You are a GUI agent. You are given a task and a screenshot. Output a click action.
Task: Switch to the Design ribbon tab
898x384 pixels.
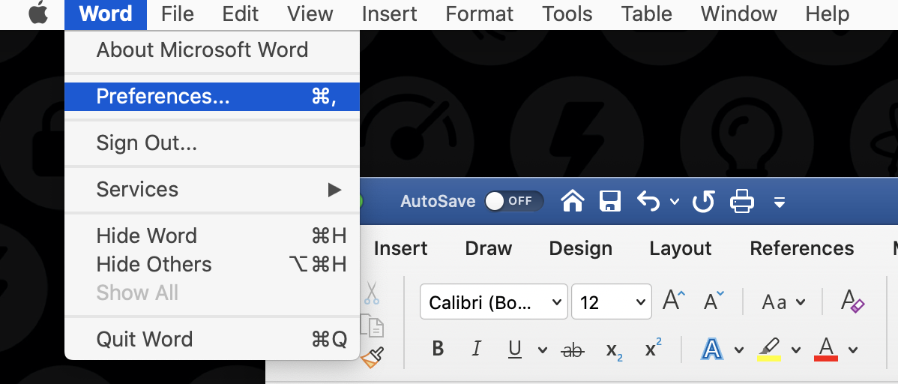(580, 248)
